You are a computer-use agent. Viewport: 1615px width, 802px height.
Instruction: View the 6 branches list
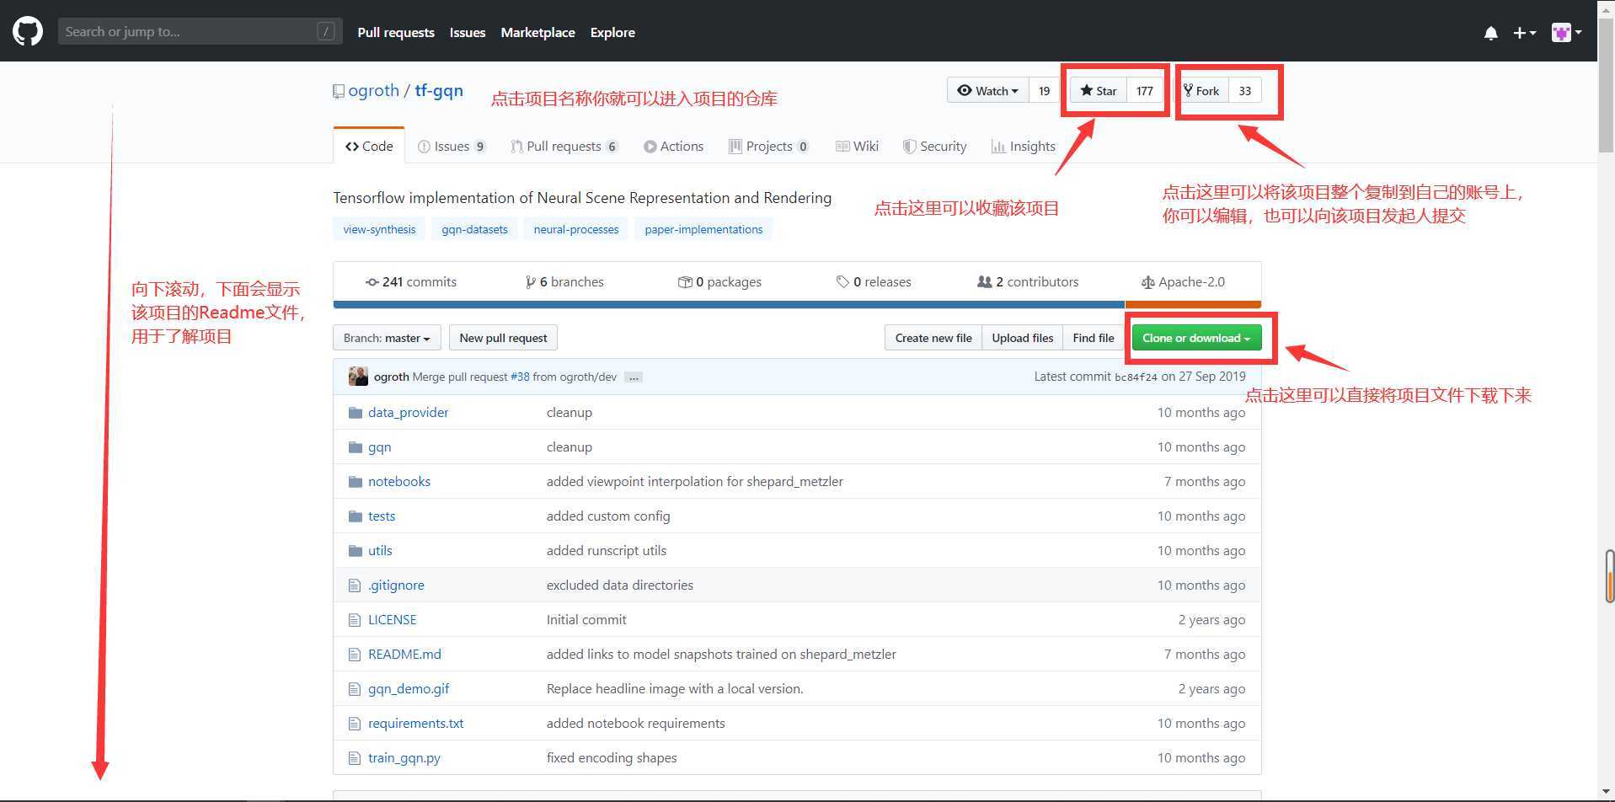pyautogui.click(x=564, y=281)
